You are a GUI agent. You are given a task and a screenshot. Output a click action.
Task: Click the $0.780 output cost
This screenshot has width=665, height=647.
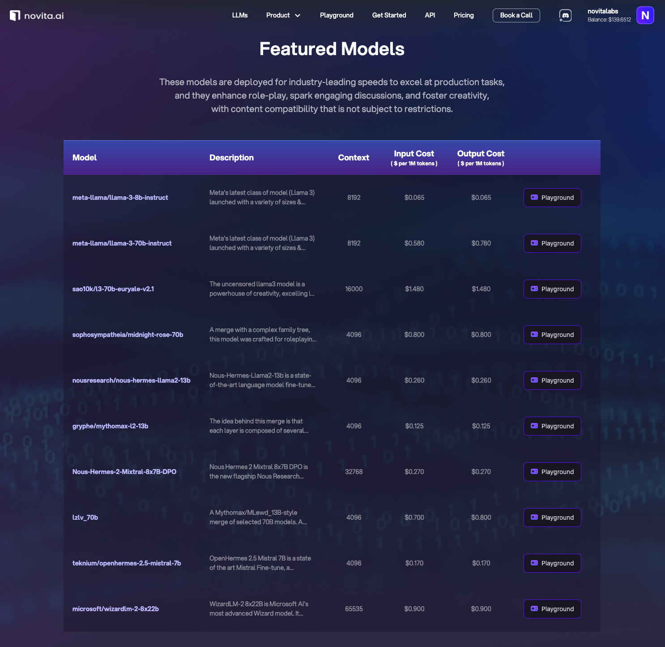pyautogui.click(x=481, y=243)
